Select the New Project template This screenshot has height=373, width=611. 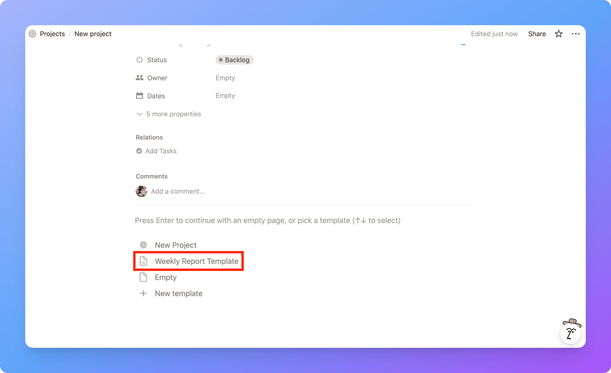[x=175, y=245]
